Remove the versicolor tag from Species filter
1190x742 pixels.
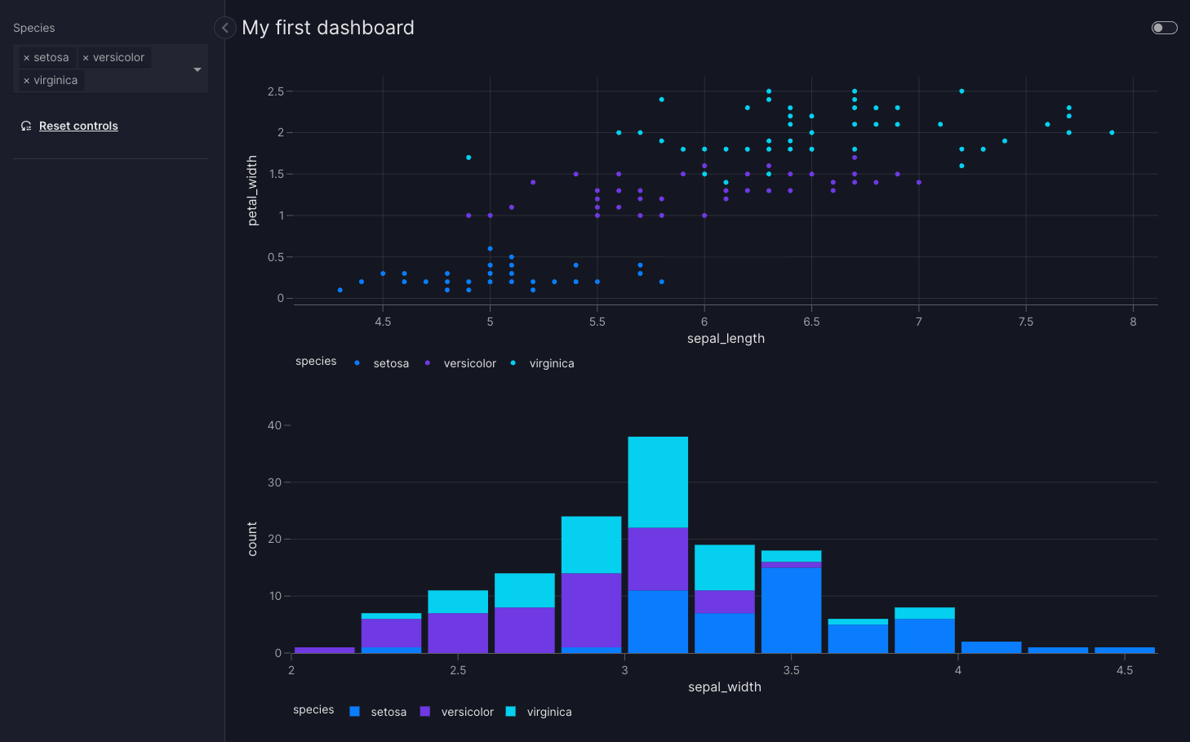point(86,58)
